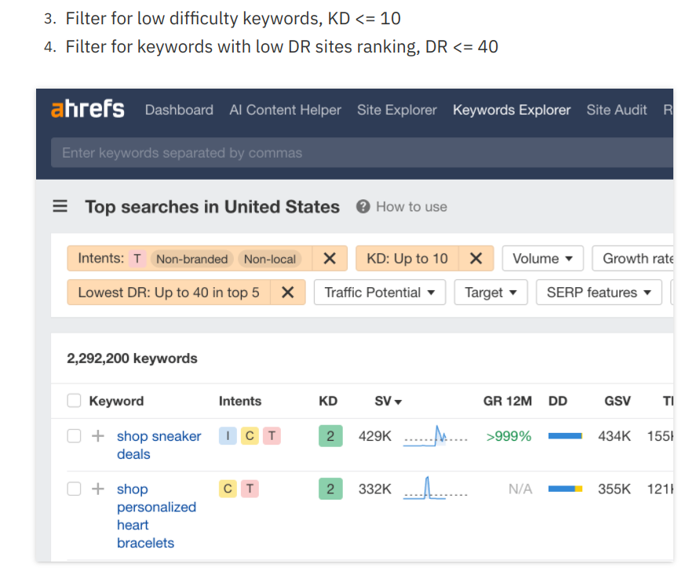Select the >999% growth rate value
700x571 pixels.
[509, 436]
